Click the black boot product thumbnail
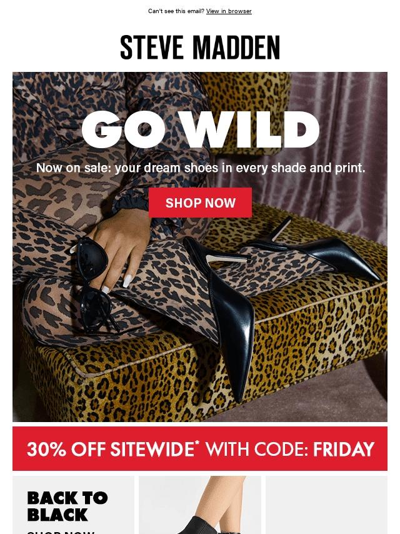 click(x=200, y=505)
